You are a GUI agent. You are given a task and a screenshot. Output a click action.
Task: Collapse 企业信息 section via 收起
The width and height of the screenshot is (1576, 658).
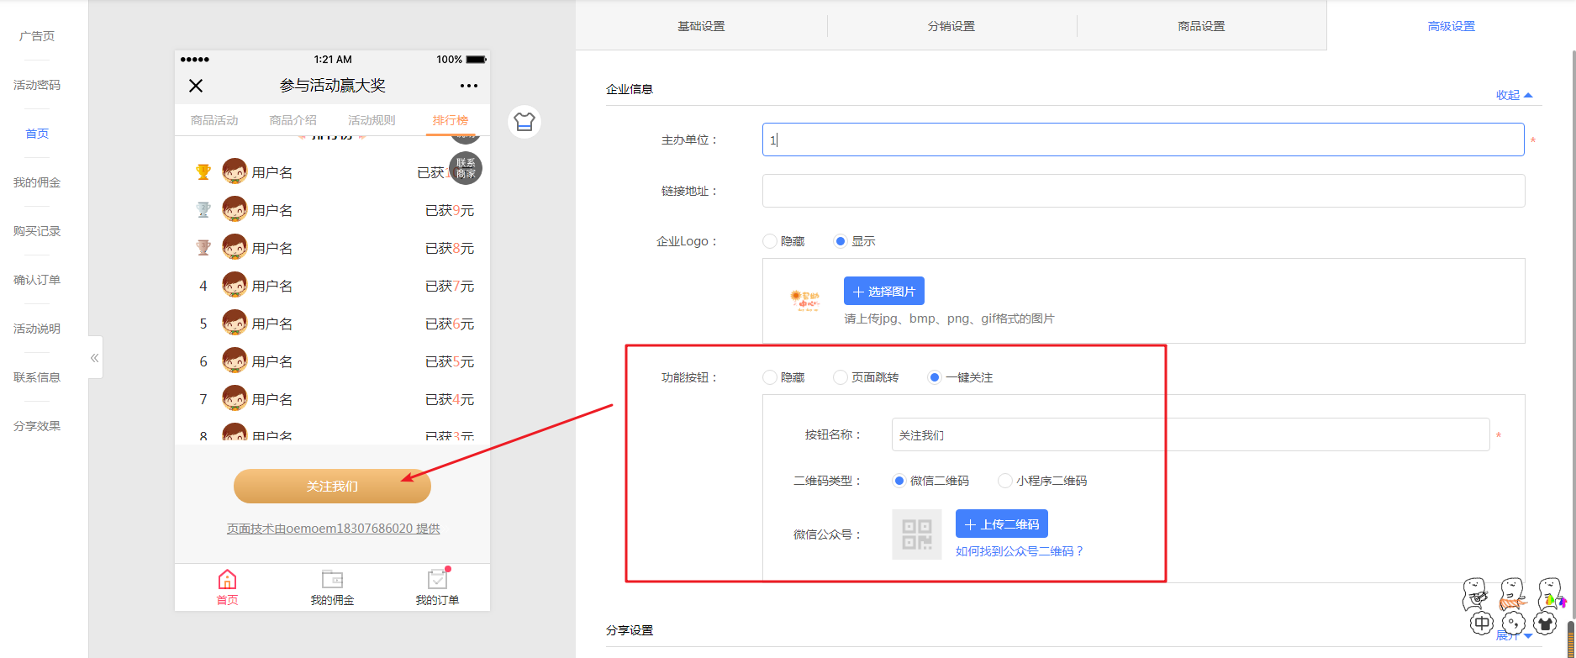click(1514, 95)
